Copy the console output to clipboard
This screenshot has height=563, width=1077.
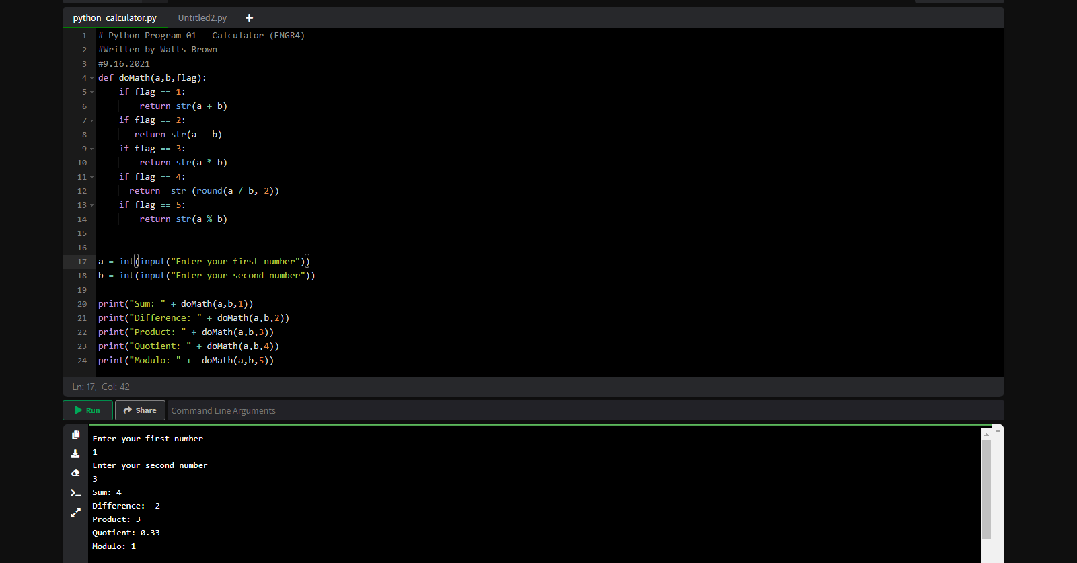pos(76,435)
